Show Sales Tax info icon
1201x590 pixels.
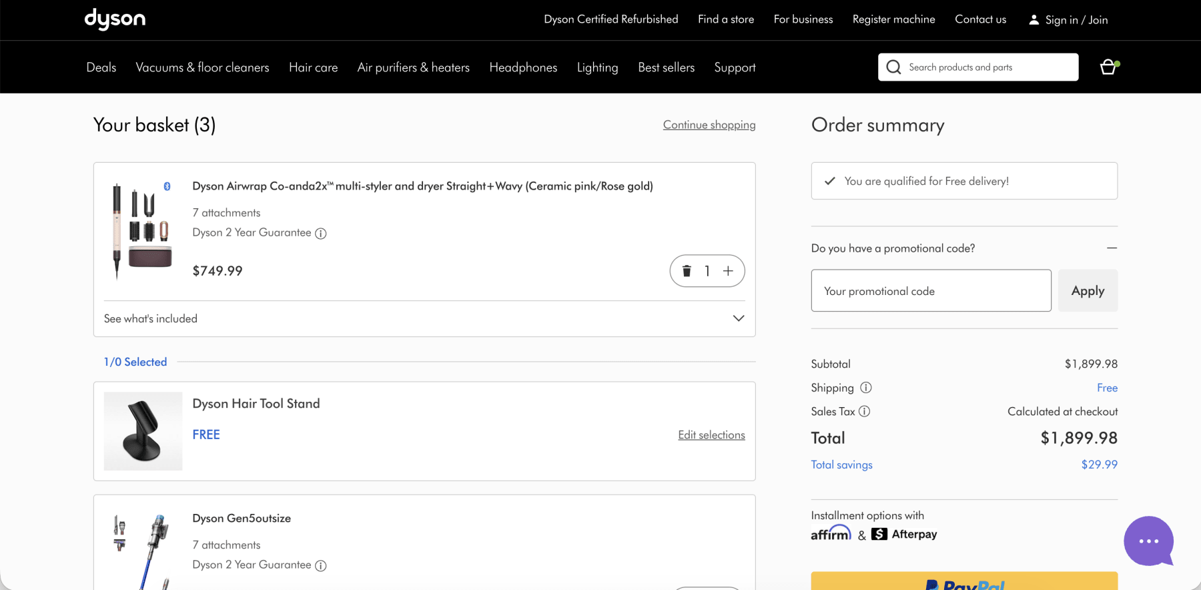[864, 412]
